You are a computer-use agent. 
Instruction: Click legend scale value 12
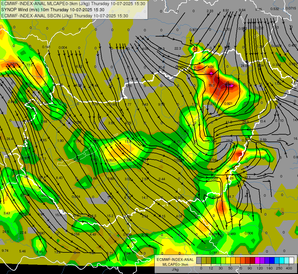pos(211,268)
